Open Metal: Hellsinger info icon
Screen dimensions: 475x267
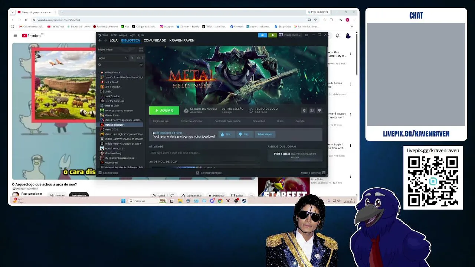point(312,111)
